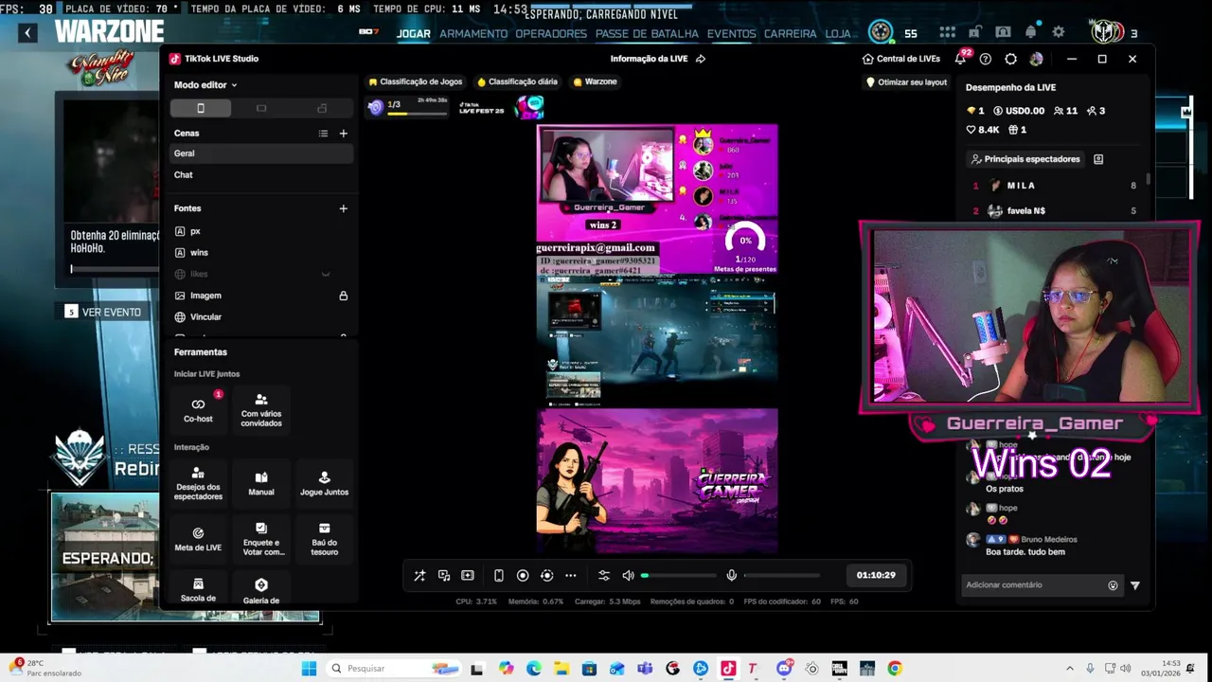The image size is (1212, 682).
Task: Click the share icon beside Informação da LIVE
Action: [x=701, y=59]
